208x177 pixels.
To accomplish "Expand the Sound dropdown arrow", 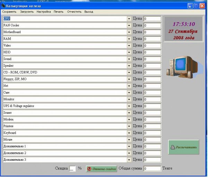I will [x=129, y=59].
